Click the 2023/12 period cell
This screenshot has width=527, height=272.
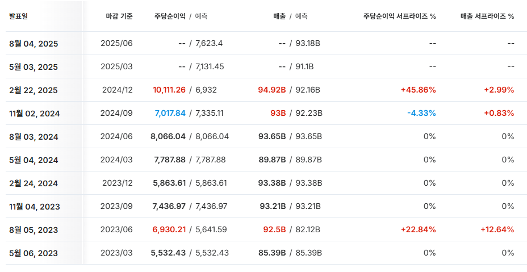118,183
